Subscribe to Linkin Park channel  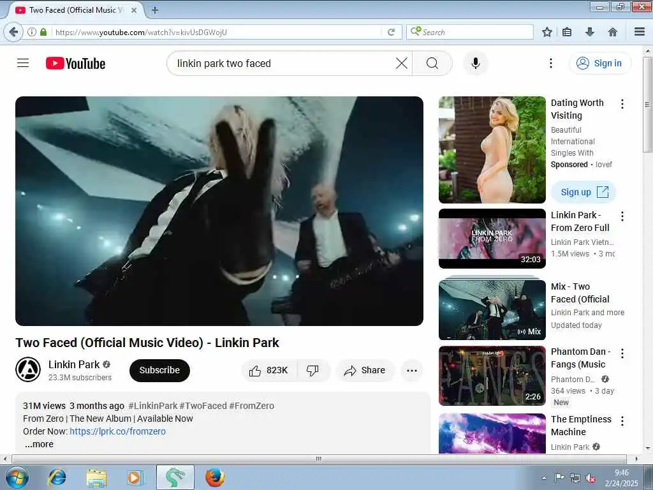point(159,371)
